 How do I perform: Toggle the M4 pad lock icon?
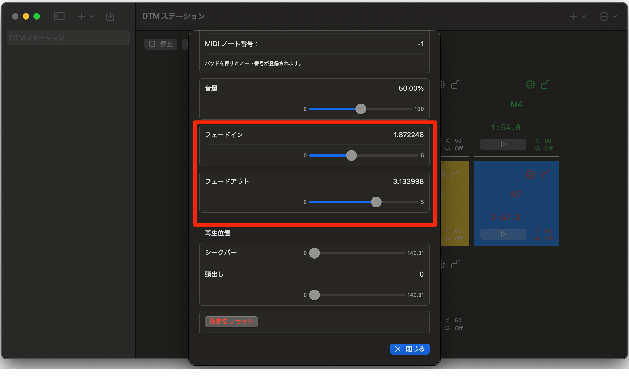click(546, 85)
